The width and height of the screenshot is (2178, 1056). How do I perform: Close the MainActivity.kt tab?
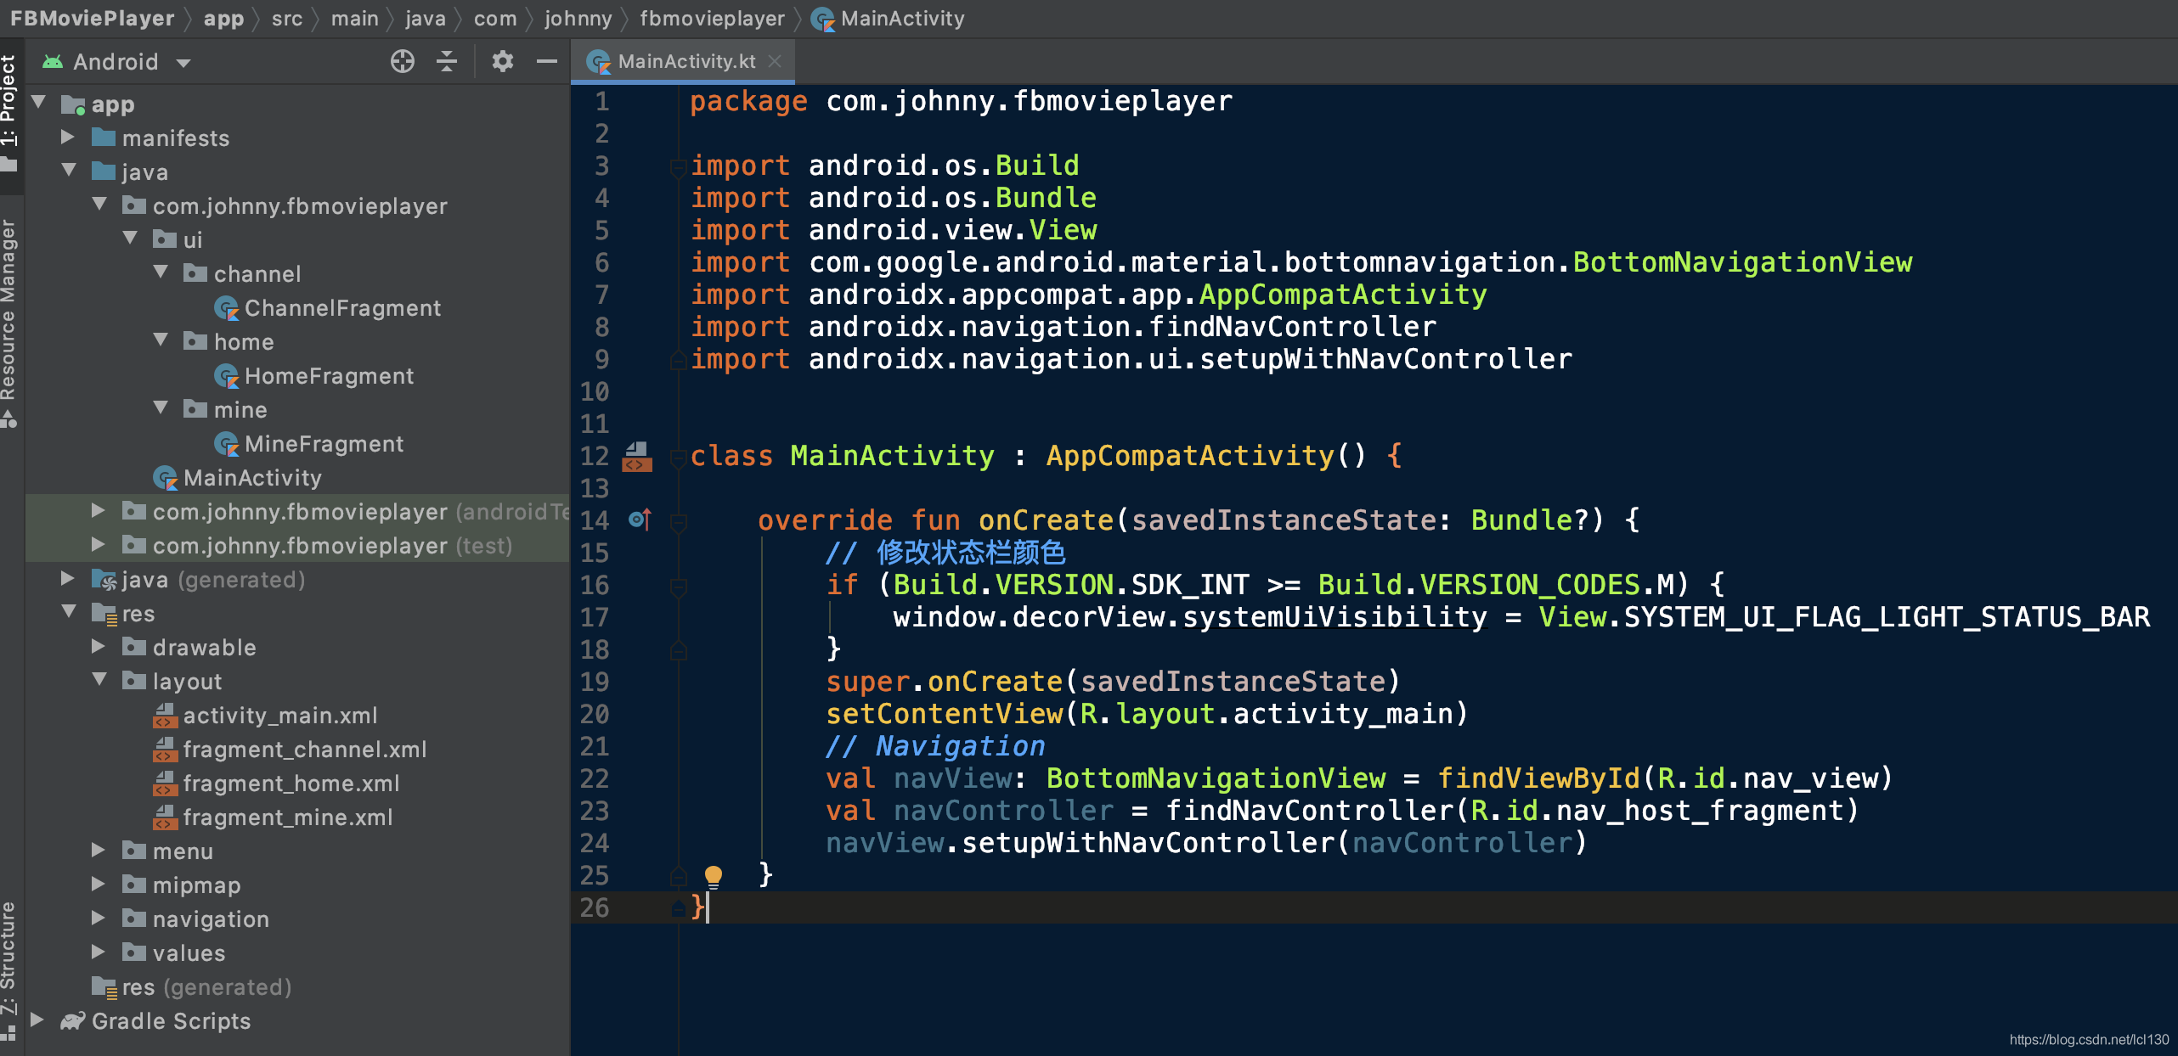click(775, 61)
